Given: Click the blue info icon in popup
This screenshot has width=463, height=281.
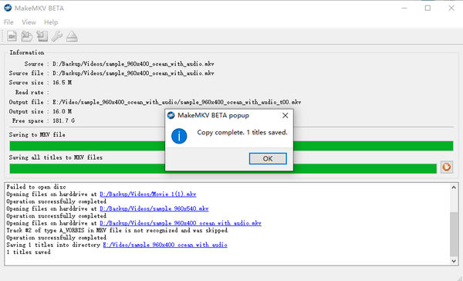Looking at the screenshot, I should tap(179, 136).
